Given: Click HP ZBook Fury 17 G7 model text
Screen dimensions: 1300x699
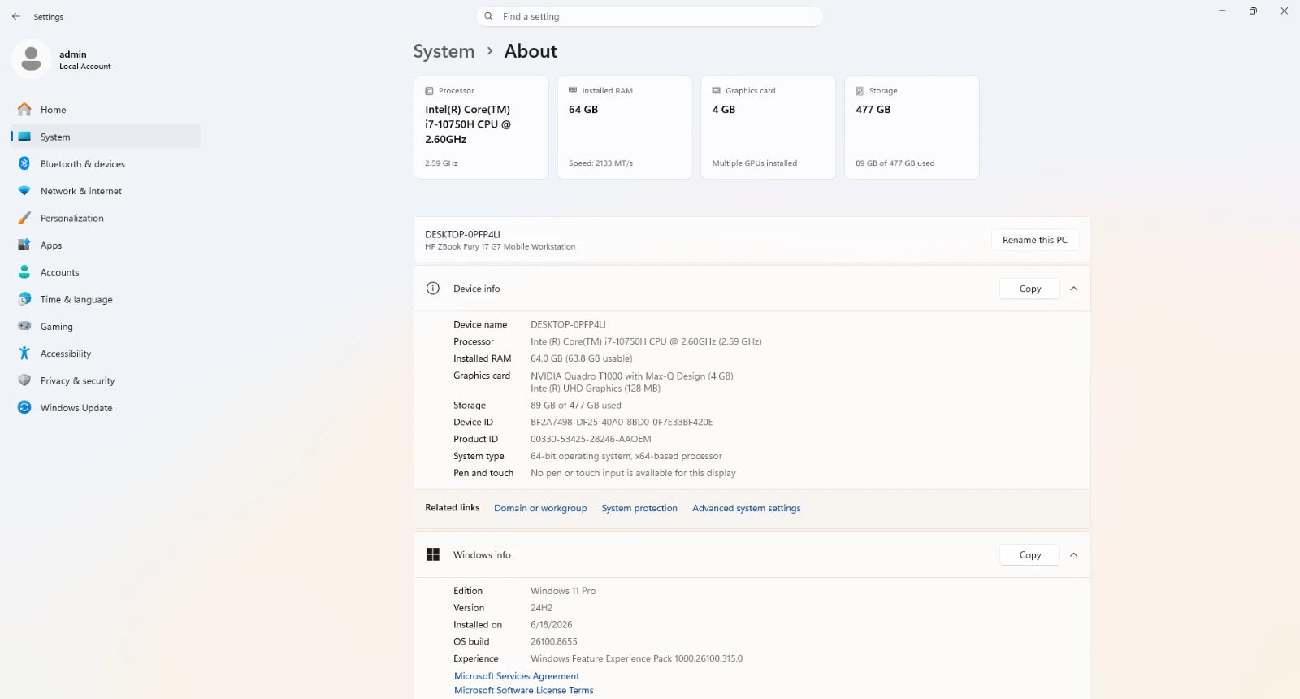Looking at the screenshot, I should click(x=500, y=246).
